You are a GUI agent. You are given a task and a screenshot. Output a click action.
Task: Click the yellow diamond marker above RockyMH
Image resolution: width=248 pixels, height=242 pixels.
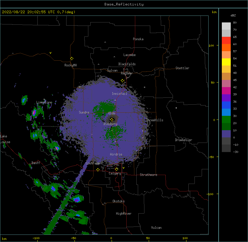tap(72, 59)
